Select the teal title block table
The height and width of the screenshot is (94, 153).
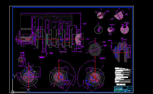[123, 89]
